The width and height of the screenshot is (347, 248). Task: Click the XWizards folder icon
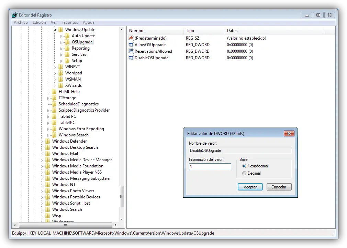pos(60,85)
